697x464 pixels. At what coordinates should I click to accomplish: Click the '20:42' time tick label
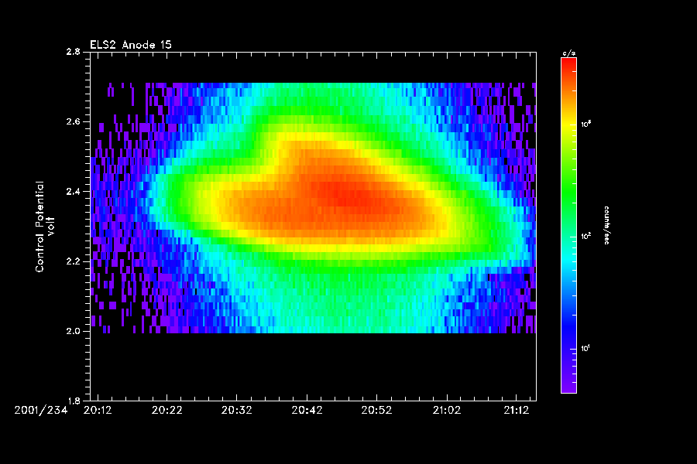[x=307, y=410]
